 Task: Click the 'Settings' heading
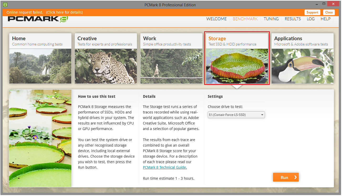point(215,96)
